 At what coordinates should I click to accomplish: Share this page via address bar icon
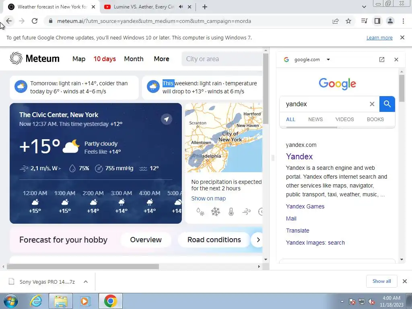coord(336,21)
